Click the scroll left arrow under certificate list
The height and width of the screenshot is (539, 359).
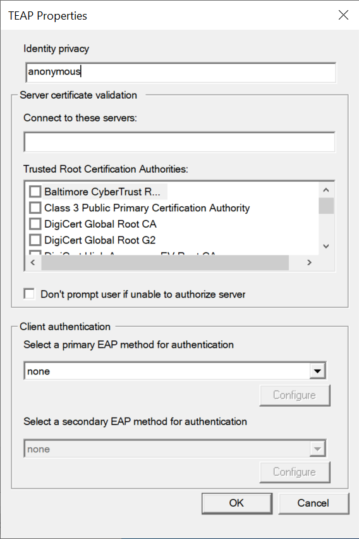point(33,263)
